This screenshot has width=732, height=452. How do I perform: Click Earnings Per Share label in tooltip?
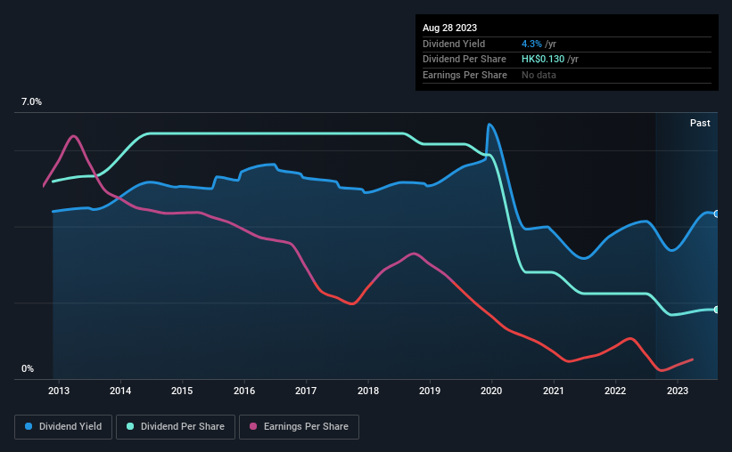(465, 75)
